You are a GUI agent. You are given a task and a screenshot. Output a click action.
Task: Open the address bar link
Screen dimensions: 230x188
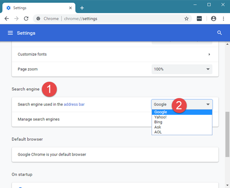coord(74,104)
